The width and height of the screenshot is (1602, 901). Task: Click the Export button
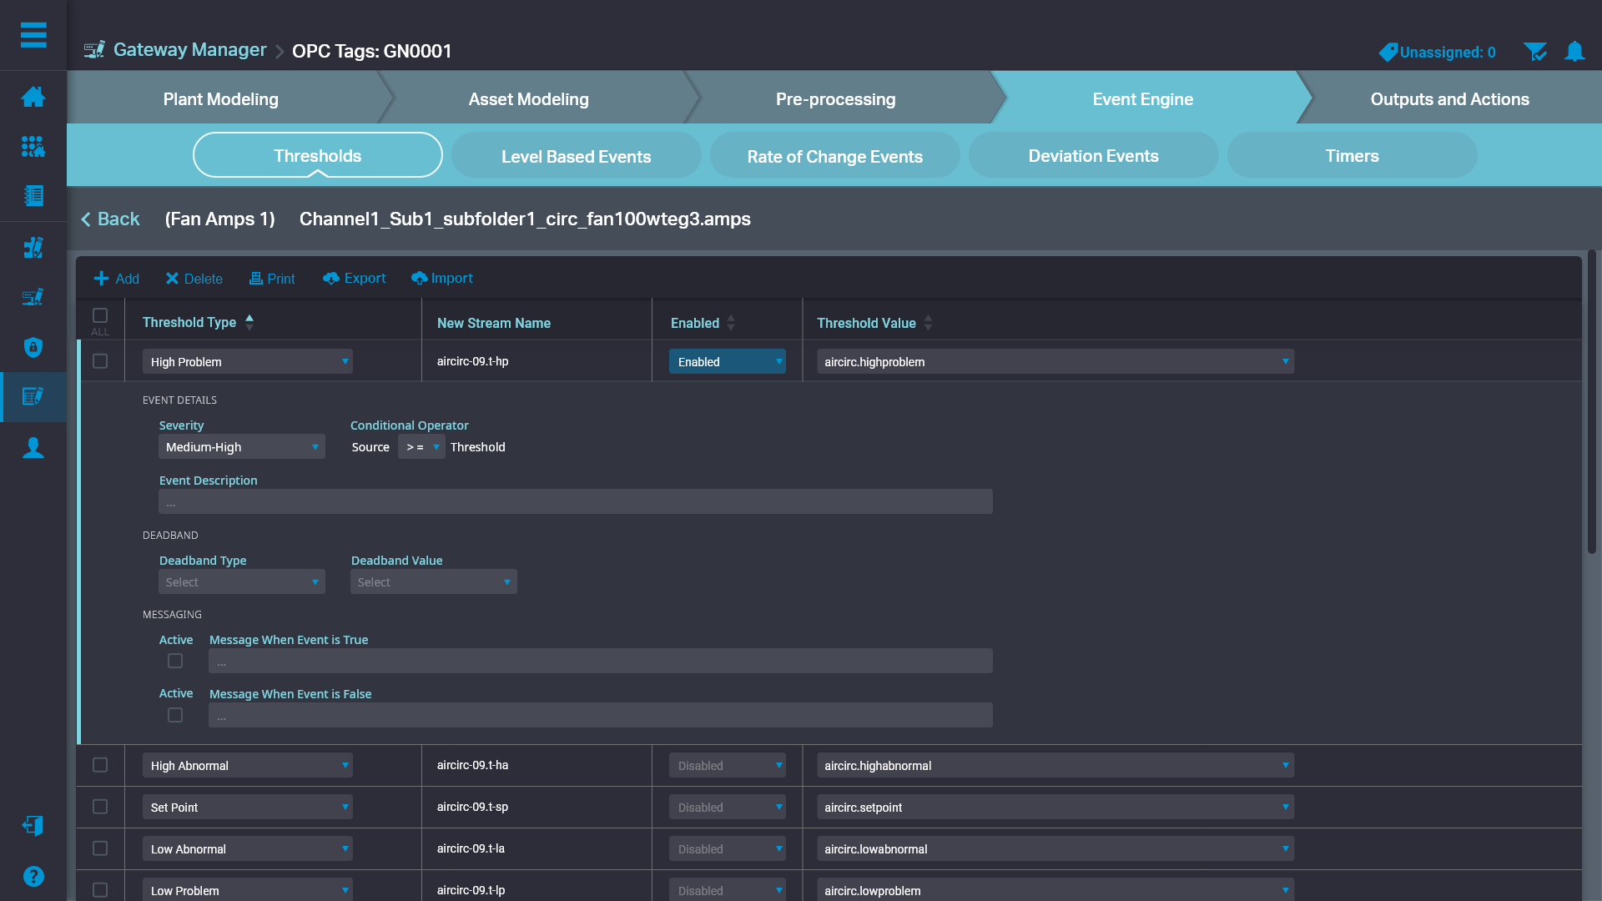click(x=355, y=279)
